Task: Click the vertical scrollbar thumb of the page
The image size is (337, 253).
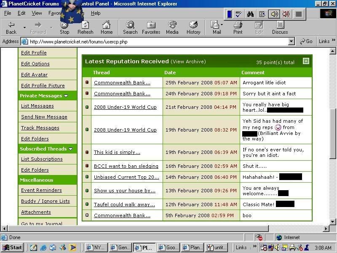Action: (332, 134)
